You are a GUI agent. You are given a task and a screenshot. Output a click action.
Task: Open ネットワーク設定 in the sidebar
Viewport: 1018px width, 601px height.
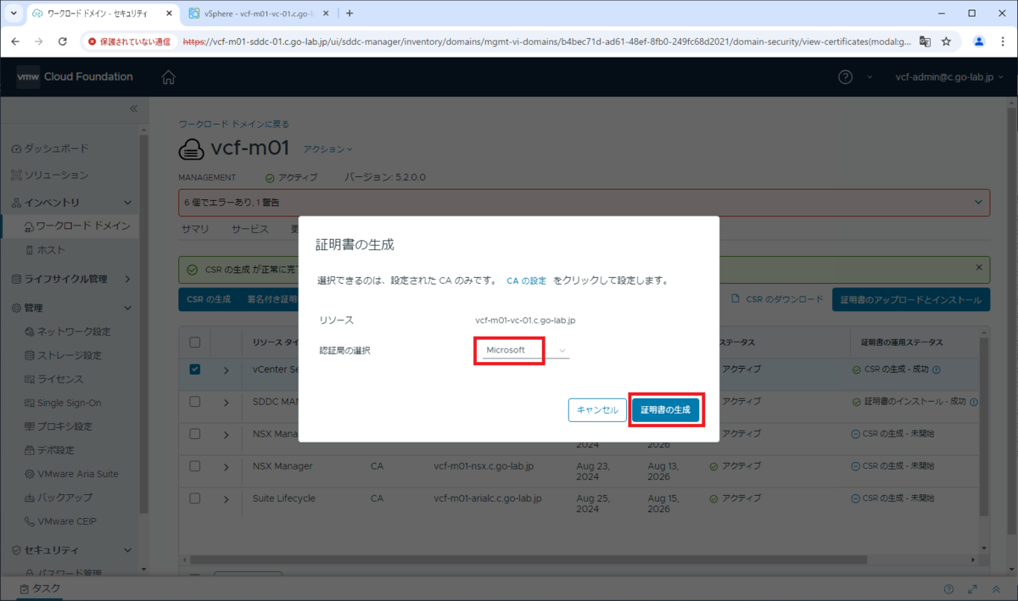click(x=74, y=331)
